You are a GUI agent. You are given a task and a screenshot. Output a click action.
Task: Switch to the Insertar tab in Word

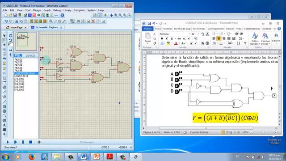pos(168,29)
